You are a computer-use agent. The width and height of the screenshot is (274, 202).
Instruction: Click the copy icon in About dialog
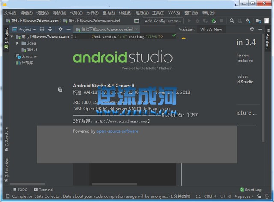click(x=60, y=89)
